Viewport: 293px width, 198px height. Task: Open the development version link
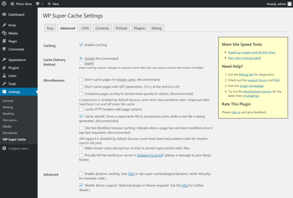point(257,91)
